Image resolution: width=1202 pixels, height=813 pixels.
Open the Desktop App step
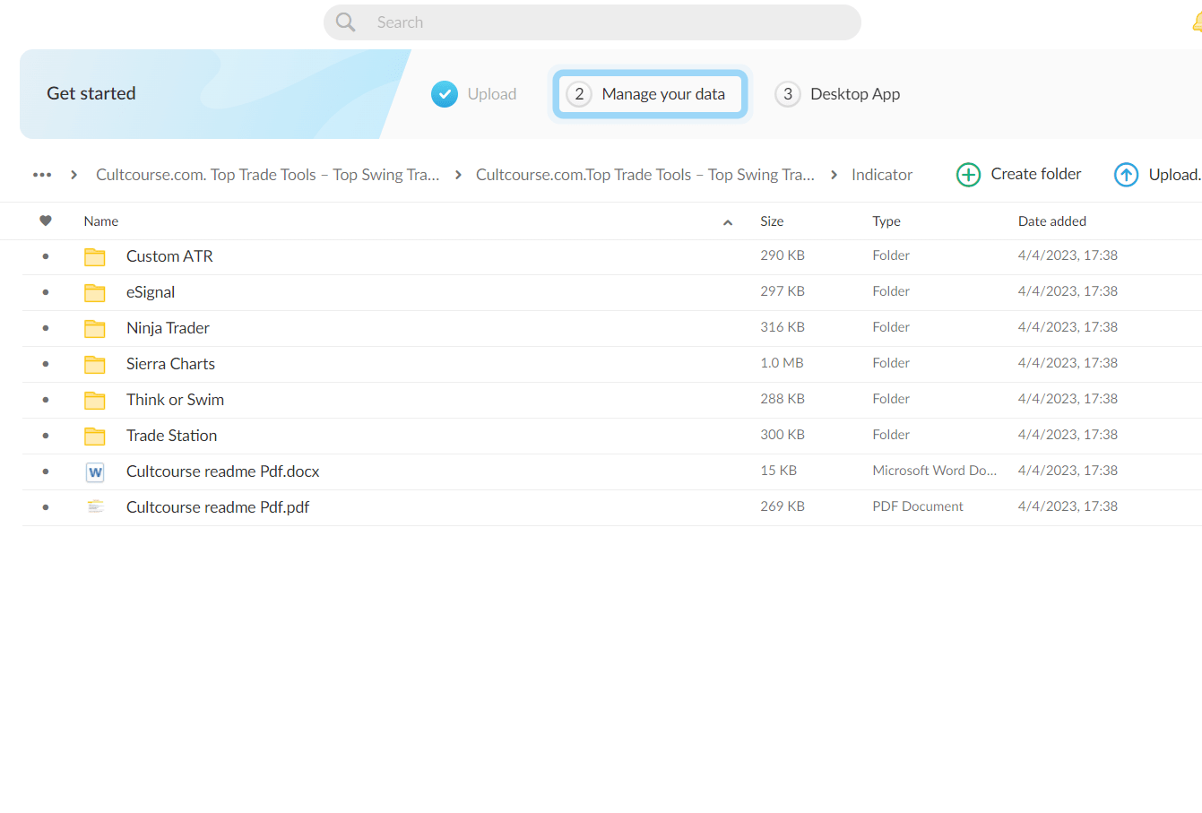[855, 94]
